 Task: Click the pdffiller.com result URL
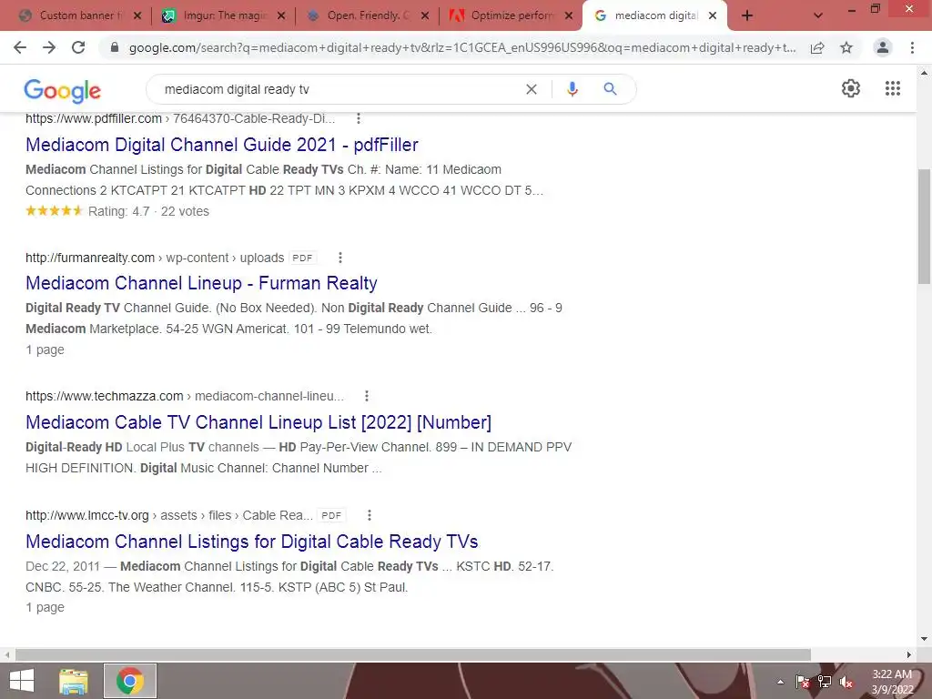tap(180, 118)
